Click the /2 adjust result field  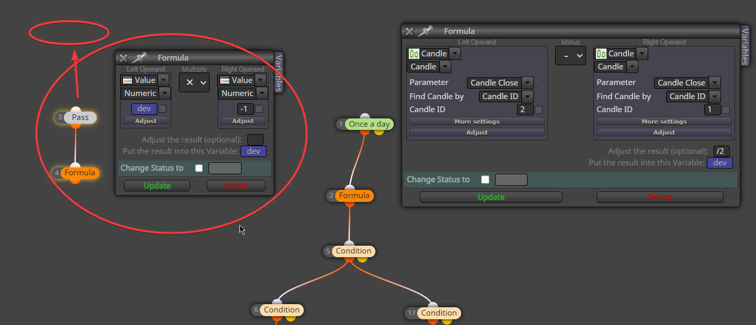tap(721, 151)
